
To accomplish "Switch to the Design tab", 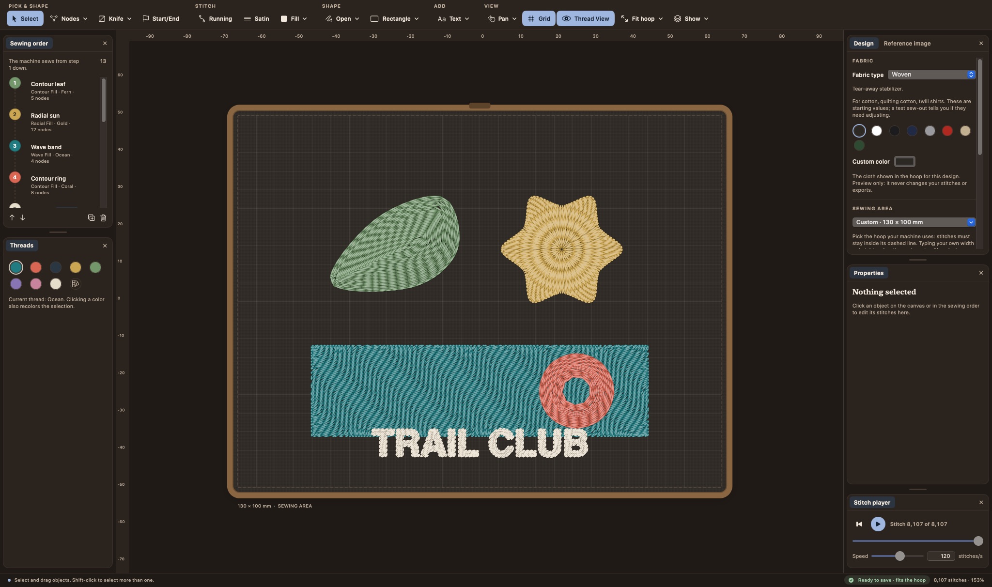I will pyautogui.click(x=863, y=44).
